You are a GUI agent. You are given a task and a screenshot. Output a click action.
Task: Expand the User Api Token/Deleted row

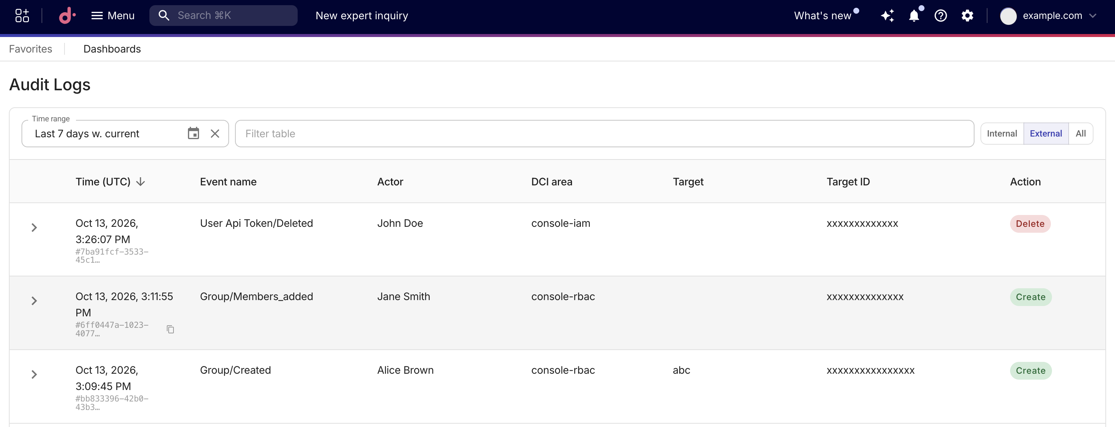pyautogui.click(x=34, y=227)
